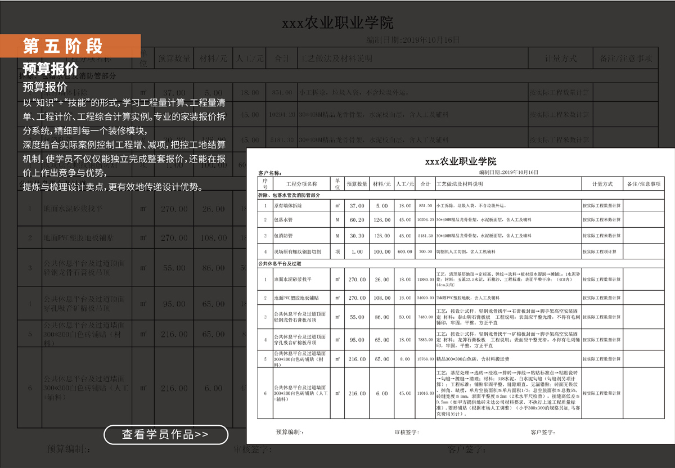This screenshot has height=468, width=675.
Task: Click the total cell 7885.00
Action: click(425, 340)
